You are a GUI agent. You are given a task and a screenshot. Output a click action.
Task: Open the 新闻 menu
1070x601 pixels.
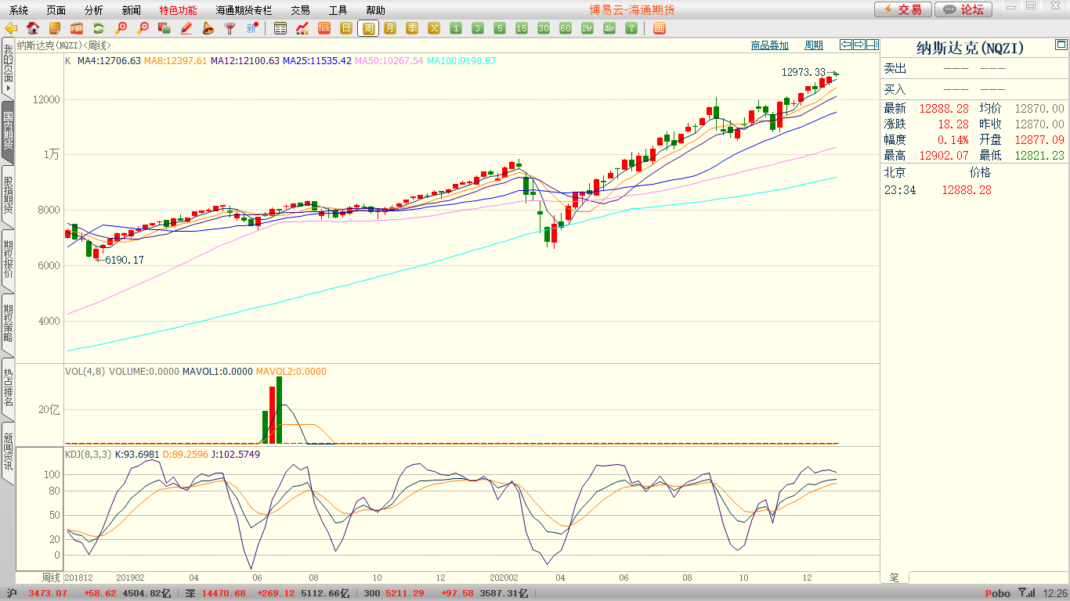coord(132,10)
